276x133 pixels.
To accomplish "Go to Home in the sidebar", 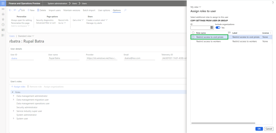I will click(x=3, y=14).
